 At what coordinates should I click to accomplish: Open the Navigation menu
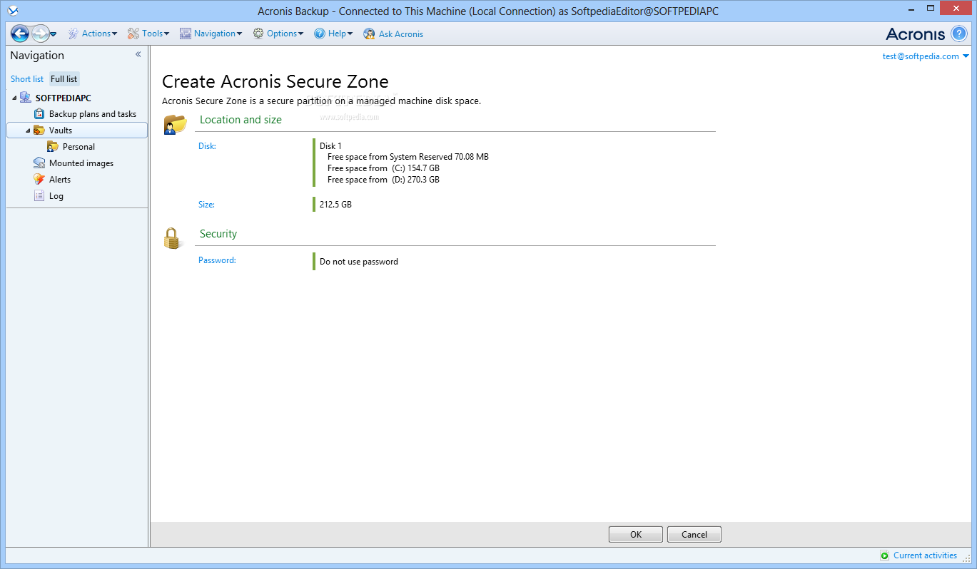pyautogui.click(x=218, y=34)
